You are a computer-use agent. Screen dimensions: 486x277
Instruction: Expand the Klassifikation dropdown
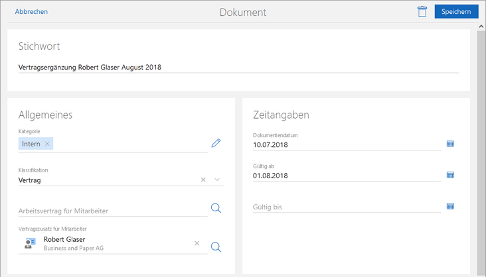click(x=217, y=180)
